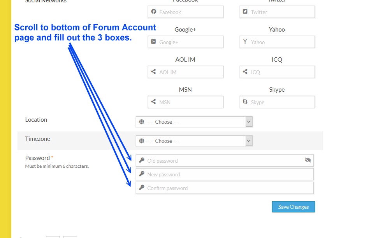
Task: Open the Timezone dropdown
Action: pyautogui.click(x=194, y=141)
